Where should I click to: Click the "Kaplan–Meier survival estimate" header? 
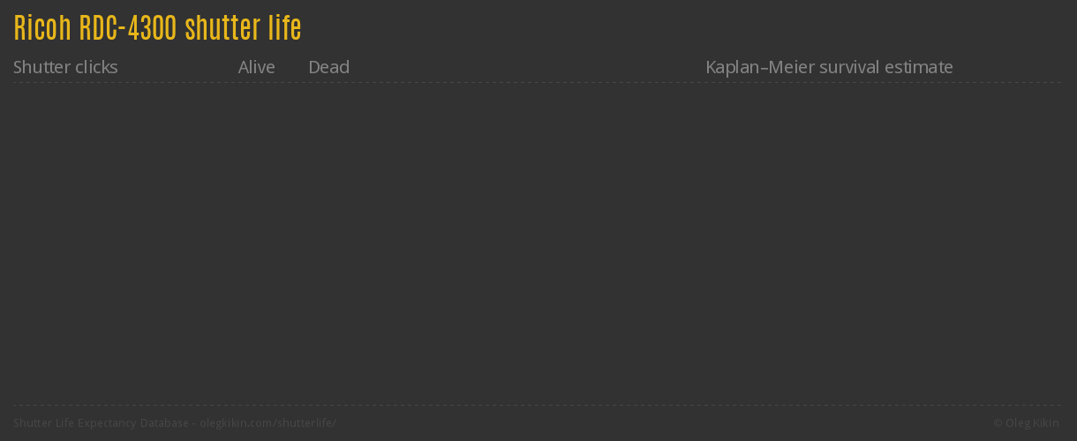pyautogui.click(x=829, y=67)
